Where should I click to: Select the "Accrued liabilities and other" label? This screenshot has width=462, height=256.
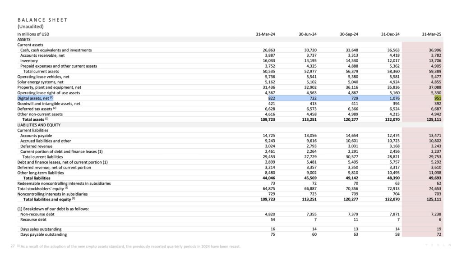click(x=46, y=141)
